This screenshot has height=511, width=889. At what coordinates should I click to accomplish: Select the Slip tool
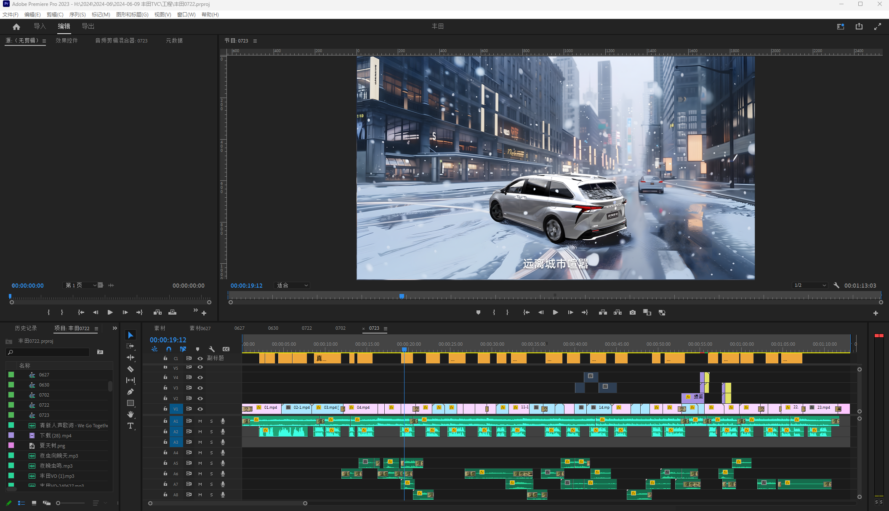(130, 380)
